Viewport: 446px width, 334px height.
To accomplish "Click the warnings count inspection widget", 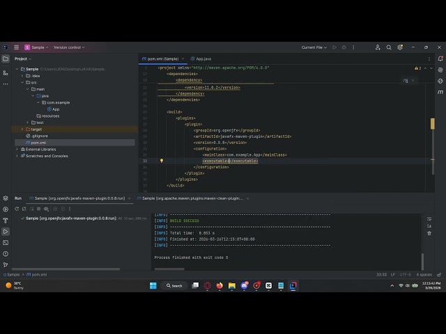I will pyautogui.click(x=418, y=68).
